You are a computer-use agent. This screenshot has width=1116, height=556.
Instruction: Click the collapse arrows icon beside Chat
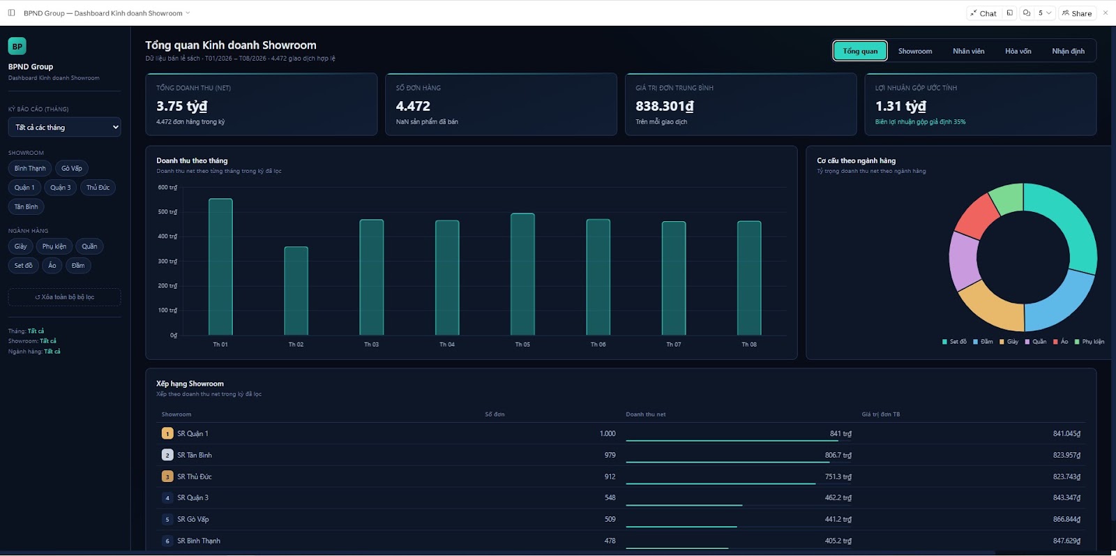coord(974,13)
